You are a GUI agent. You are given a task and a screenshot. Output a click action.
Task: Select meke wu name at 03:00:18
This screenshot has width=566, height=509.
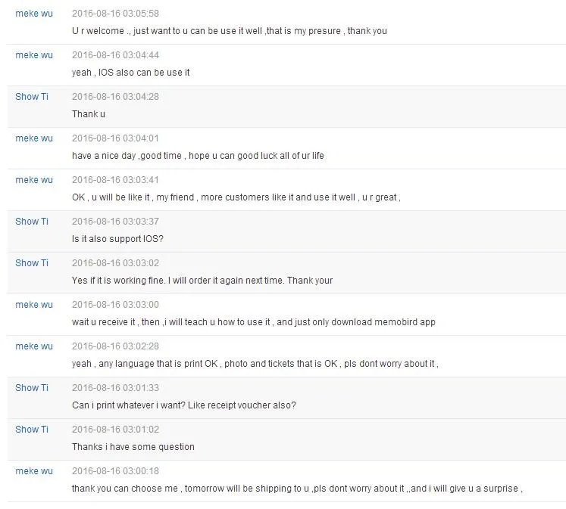[x=34, y=471]
